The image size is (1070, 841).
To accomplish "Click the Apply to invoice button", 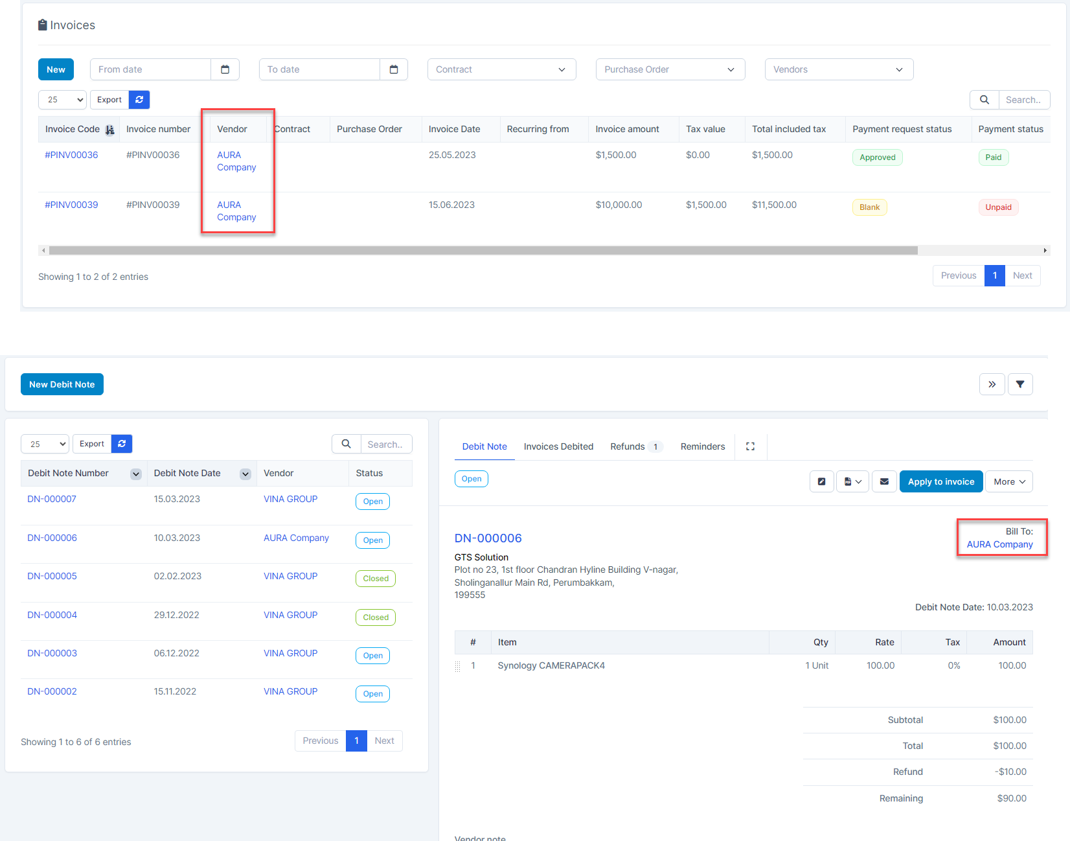I will pyautogui.click(x=940, y=481).
